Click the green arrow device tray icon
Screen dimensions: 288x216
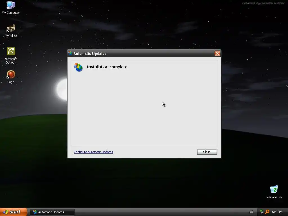tap(262, 212)
